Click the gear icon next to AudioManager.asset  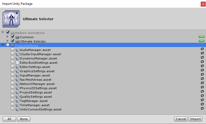coord(17,50)
